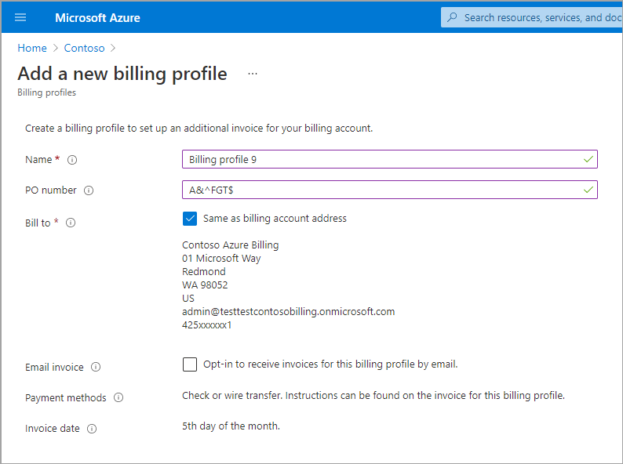The image size is (623, 464).
Task: Click the chevron after Contoso breadcrumb
Action: point(114,49)
